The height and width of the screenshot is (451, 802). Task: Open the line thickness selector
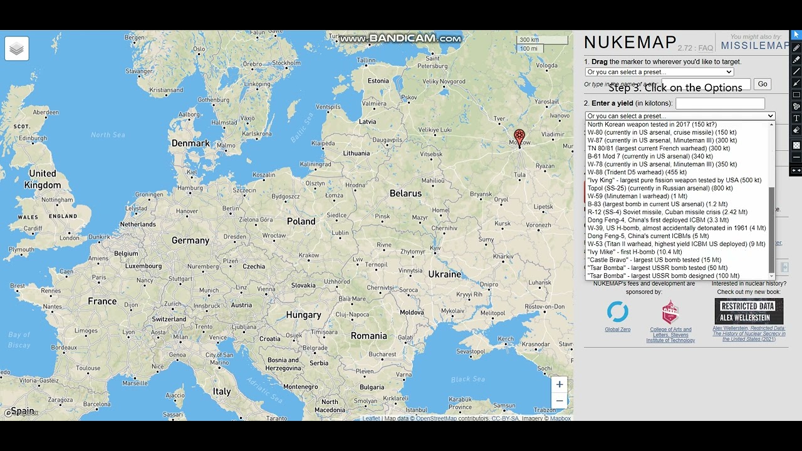[796, 157]
